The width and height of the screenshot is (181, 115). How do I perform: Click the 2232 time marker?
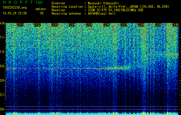pyautogui.click(x=37, y=25)
